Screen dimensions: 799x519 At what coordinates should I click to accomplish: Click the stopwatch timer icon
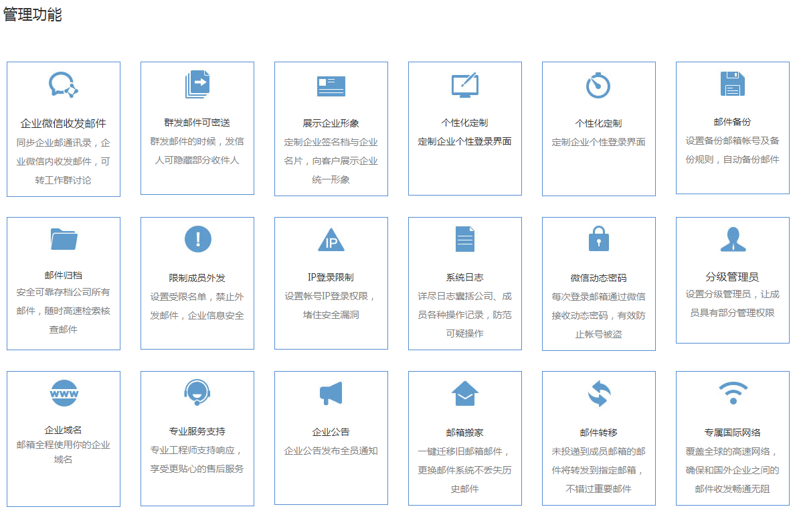(598, 85)
